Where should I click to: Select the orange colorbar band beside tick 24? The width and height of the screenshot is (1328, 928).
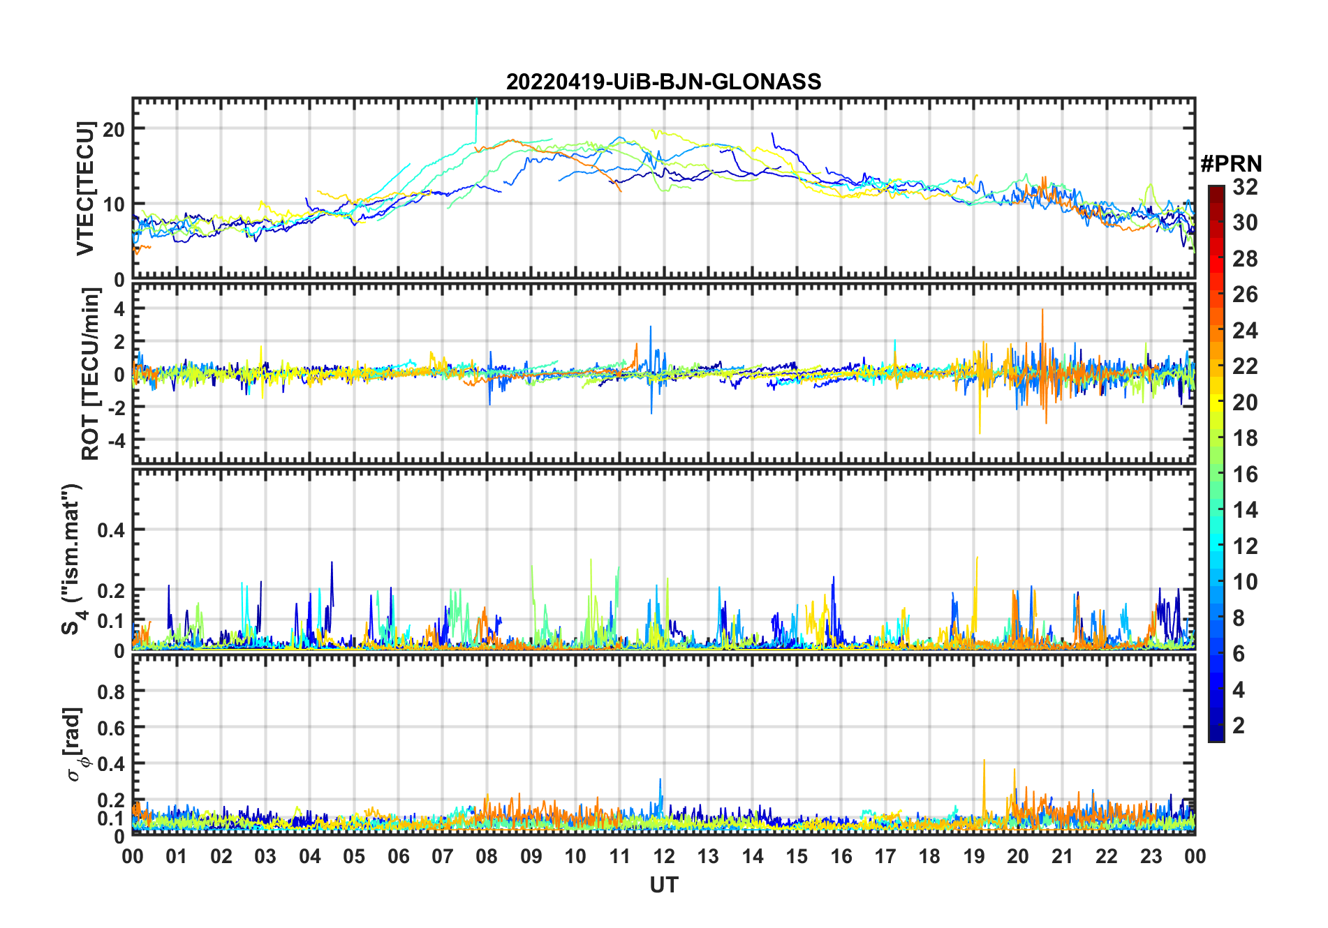click(1216, 331)
